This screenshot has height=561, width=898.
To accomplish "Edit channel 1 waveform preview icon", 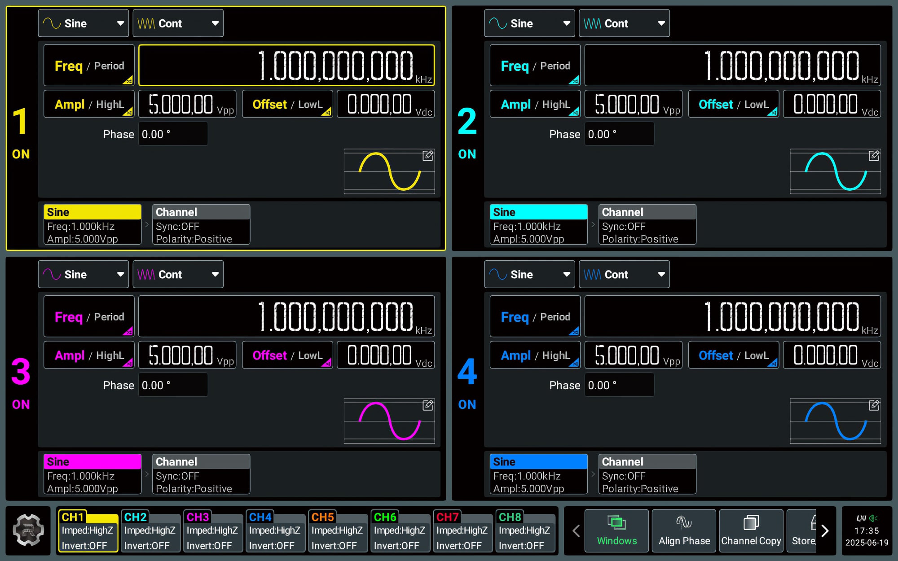I will 428,156.
